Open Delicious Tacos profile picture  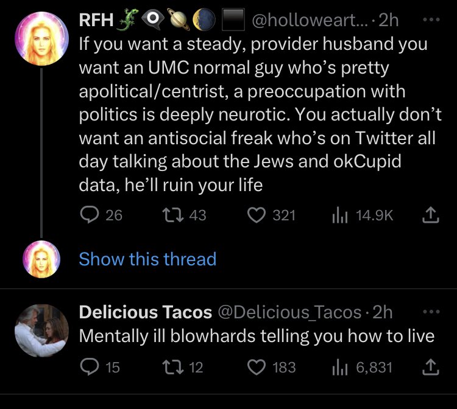[x=41, y=330]
